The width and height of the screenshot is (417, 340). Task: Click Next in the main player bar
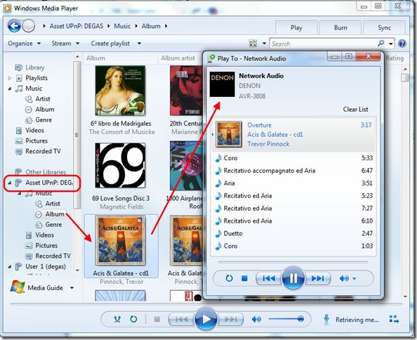pos(230,319)
